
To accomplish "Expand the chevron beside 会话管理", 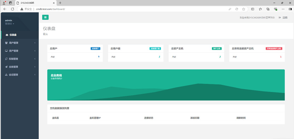I will [x=35, y=75].
